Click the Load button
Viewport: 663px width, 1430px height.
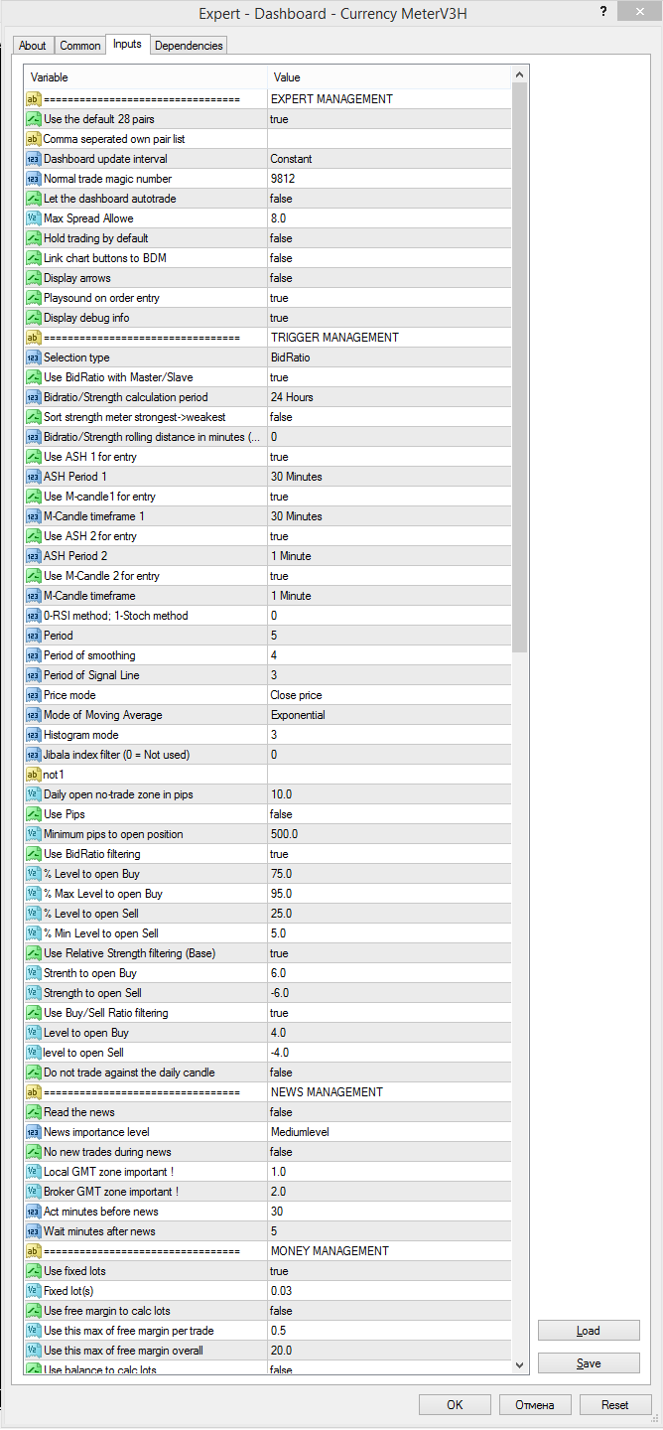click(x=589, y=1331)
